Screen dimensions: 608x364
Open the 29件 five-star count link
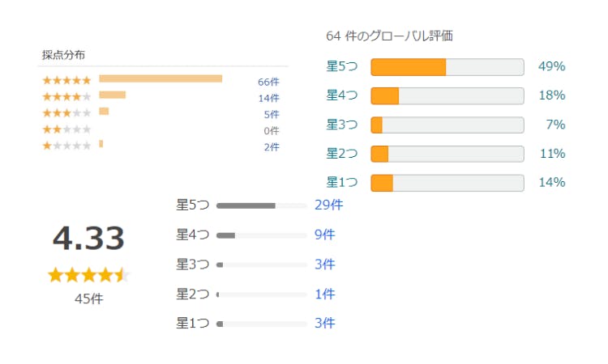click(x=329, y=205)
